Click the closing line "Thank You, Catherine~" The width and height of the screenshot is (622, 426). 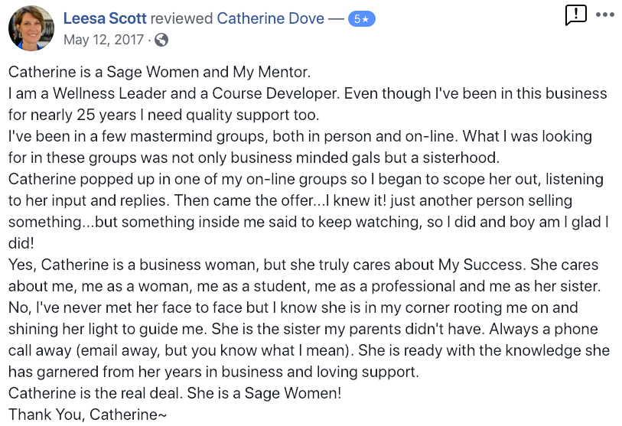point(88,415)
